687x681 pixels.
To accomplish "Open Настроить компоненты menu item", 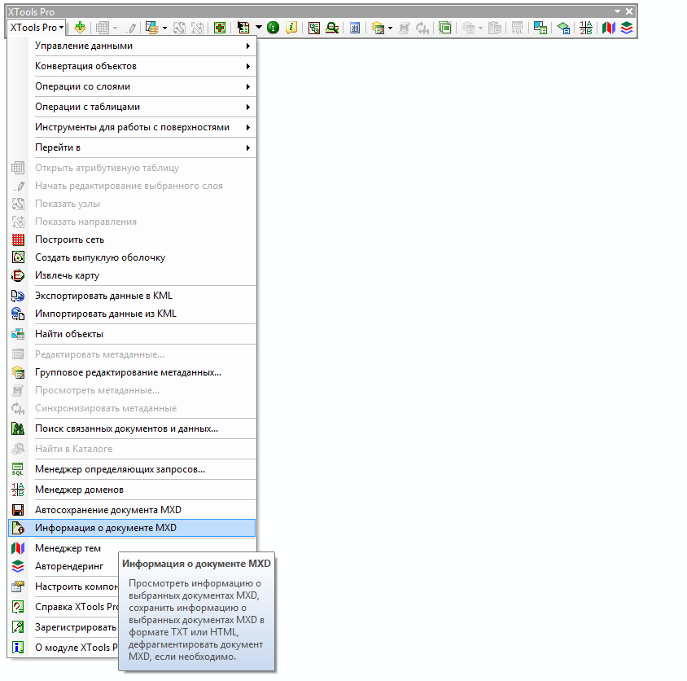I will tap(63, 587).
